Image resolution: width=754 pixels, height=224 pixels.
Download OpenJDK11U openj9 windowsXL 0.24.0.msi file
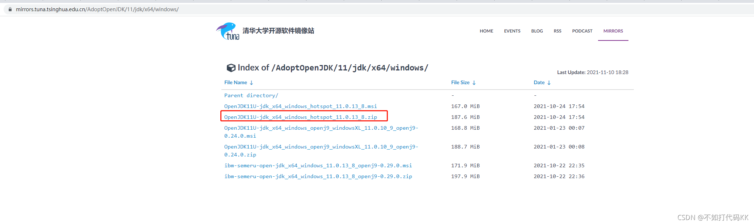click(321, 132)
